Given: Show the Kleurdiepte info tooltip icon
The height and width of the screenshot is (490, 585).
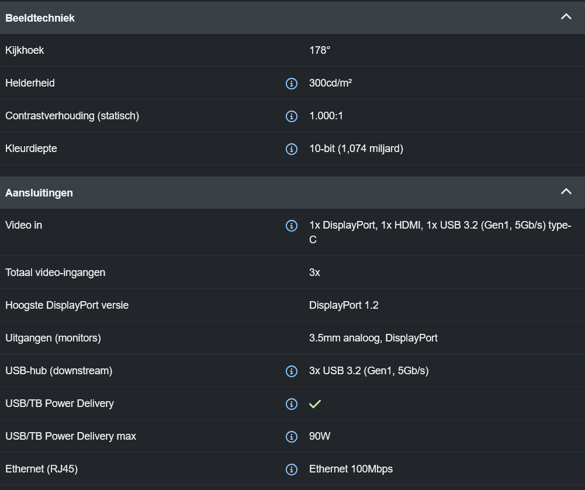Looking at the screenshot, I should pos(292,149).
